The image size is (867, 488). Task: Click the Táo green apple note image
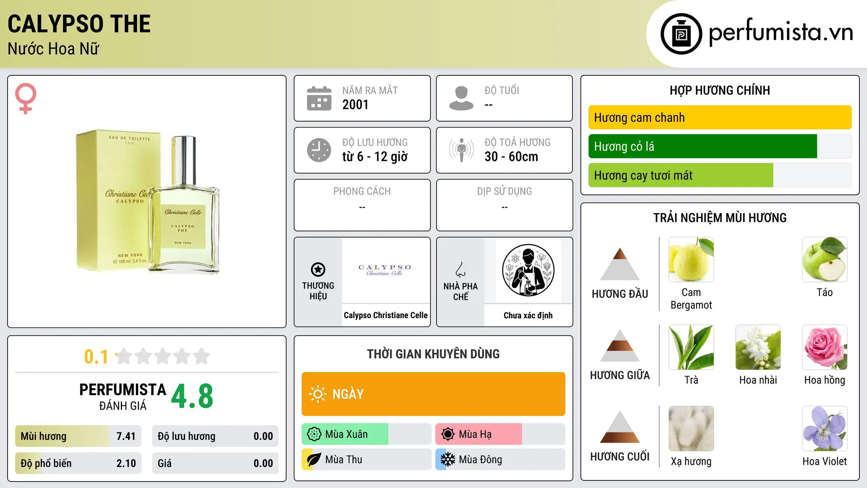pyautogui.click(x=825, y=260)
